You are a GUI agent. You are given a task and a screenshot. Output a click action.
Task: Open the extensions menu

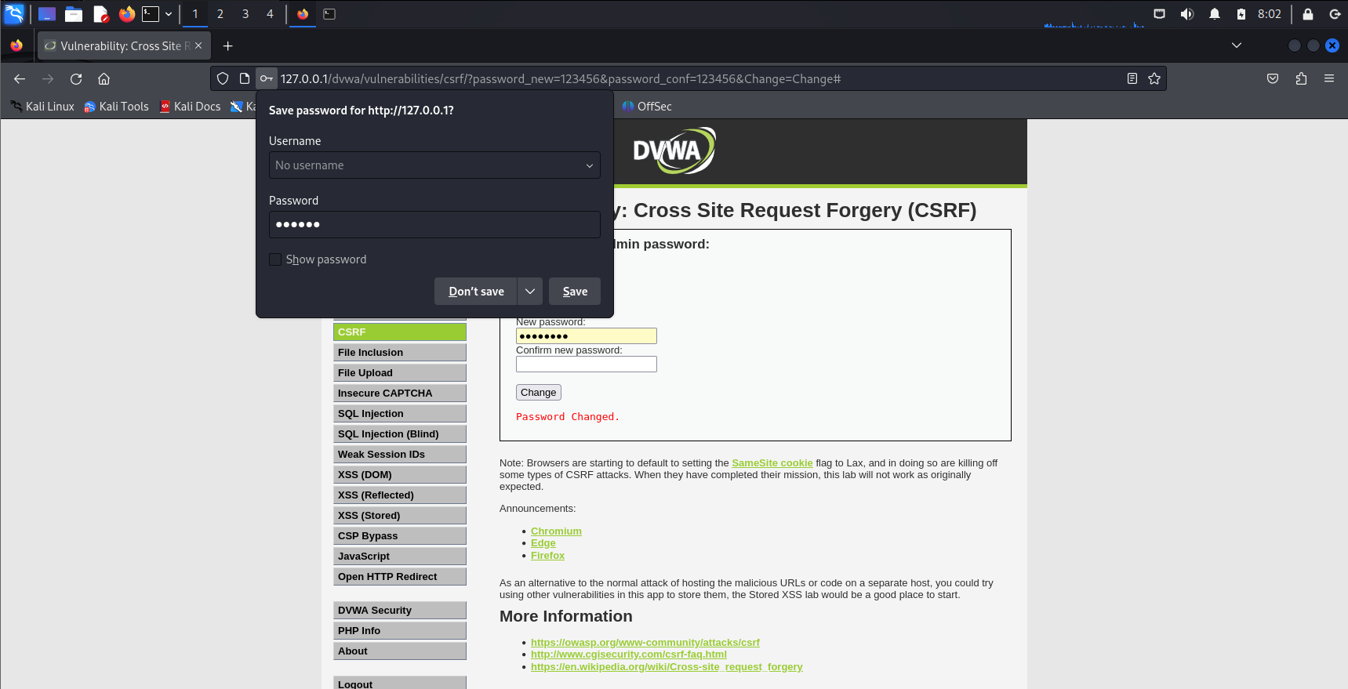click(1301, 78)
